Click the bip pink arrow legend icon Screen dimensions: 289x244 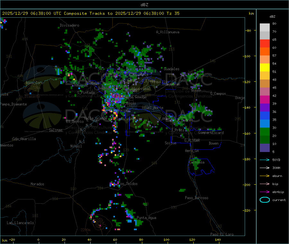point(265,184)
